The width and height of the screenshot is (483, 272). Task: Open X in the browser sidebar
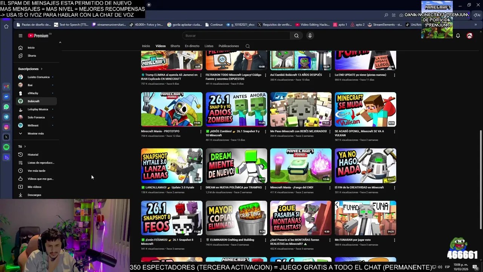tap(6, 137)
